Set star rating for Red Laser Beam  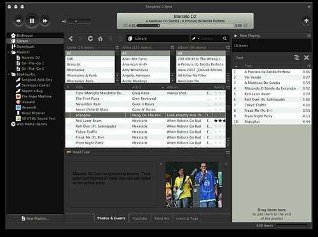[219, 121]
